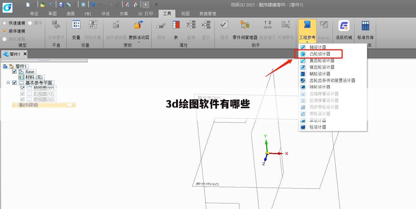Undo the last action
Image resolution: width=416 pixels, height=209 pixels.
(x=93, y=4)
